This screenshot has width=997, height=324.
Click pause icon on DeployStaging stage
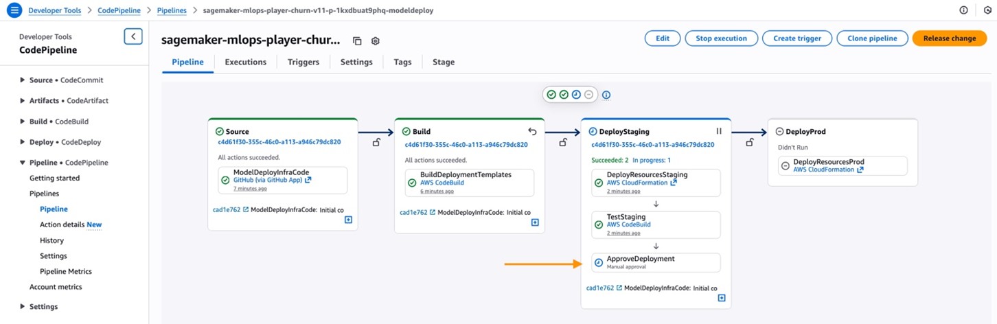pyautogui.click(x=719, y=131)
